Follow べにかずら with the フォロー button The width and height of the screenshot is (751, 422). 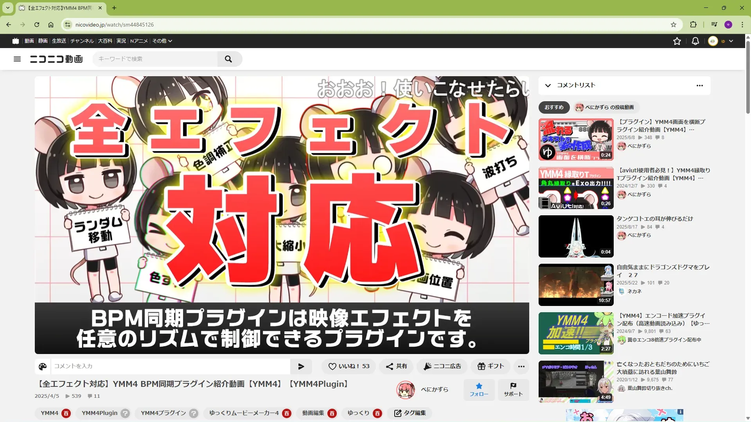[x=479, y=390]
